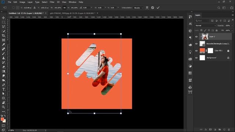Select the Pen tool

coord(3,85)
